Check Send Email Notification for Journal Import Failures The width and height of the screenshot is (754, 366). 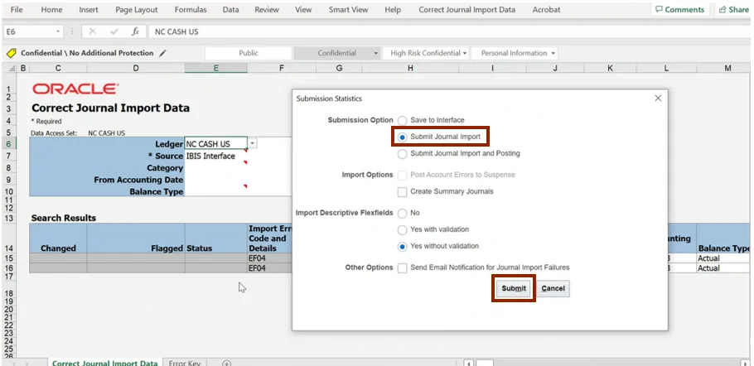(403, 267)
